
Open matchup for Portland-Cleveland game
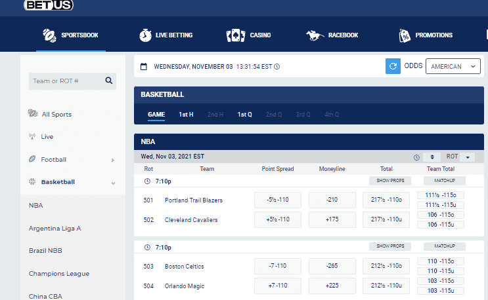coord(445,181)
